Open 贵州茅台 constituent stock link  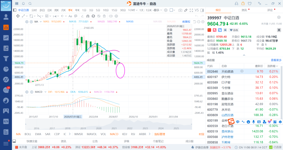[227, 131]
